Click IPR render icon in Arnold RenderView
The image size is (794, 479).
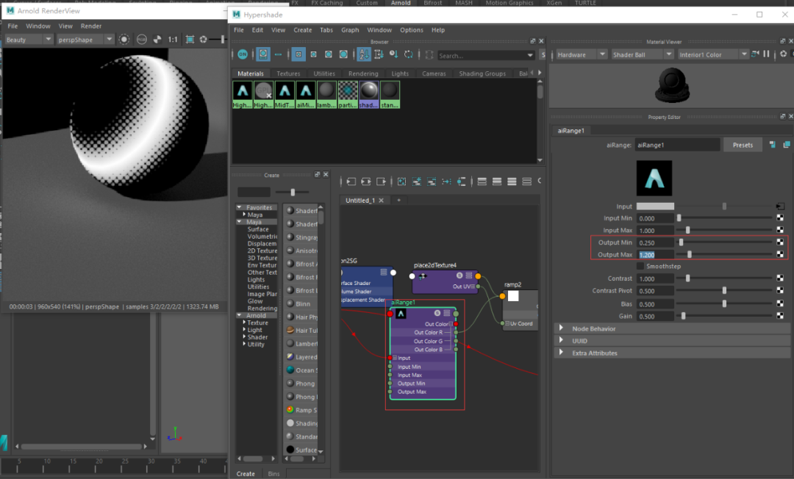pos(124,40)
